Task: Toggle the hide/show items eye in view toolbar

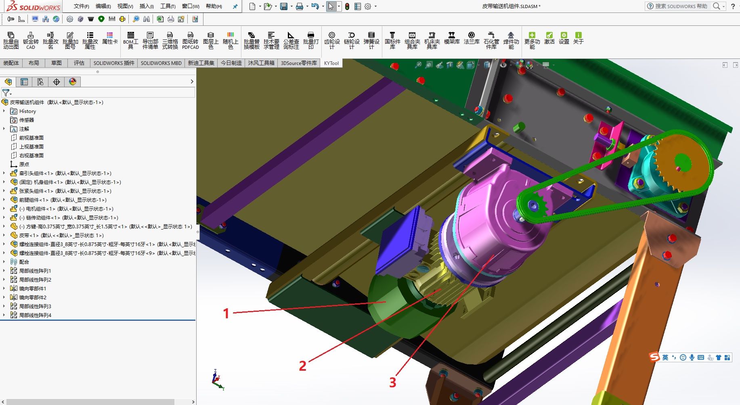Action: click(503, 65)
